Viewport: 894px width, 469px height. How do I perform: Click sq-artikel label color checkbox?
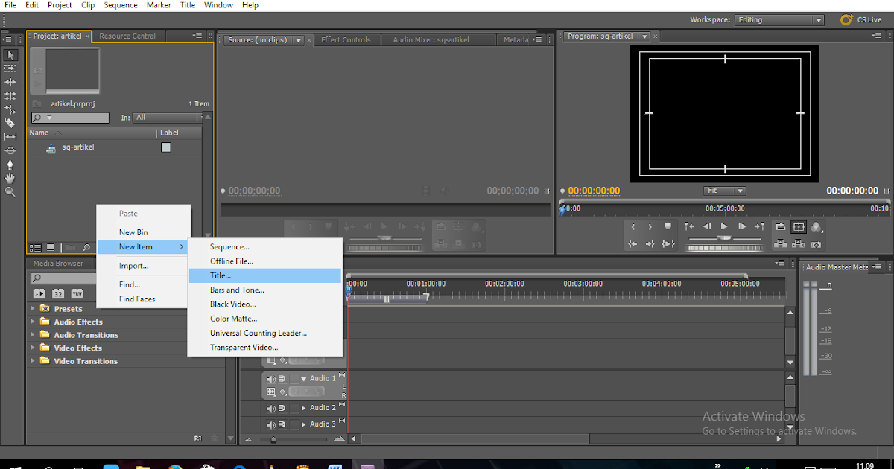point(166,147)
